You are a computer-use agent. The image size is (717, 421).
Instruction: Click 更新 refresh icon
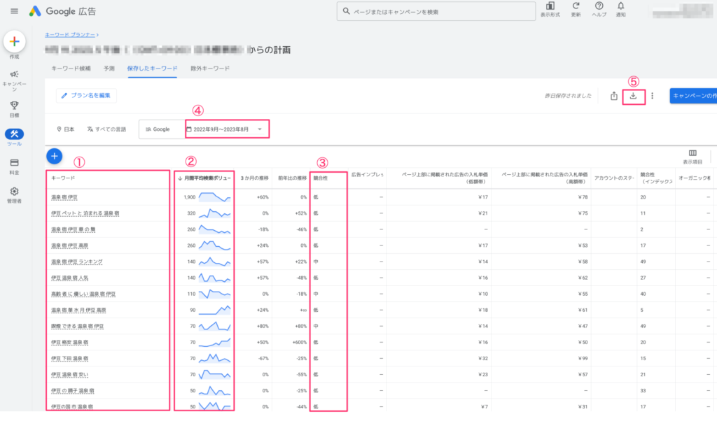pos(576,6)
